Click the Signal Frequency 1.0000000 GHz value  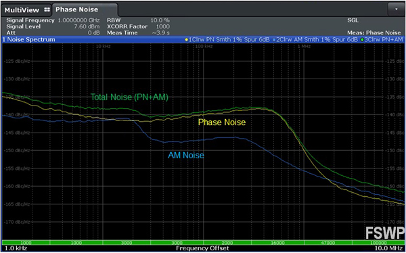click(x=78, y=20)
